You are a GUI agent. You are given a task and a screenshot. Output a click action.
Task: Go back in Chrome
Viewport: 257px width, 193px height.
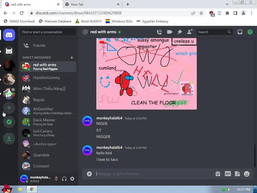click(6, 13)
